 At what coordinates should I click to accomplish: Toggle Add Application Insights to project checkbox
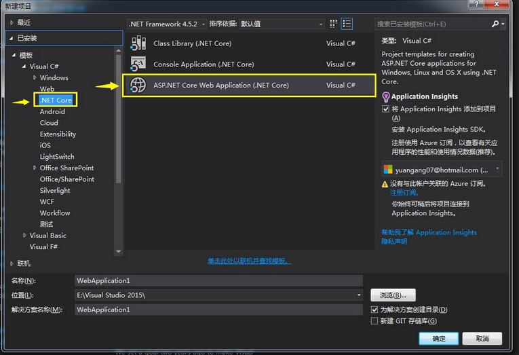[385, 109]
